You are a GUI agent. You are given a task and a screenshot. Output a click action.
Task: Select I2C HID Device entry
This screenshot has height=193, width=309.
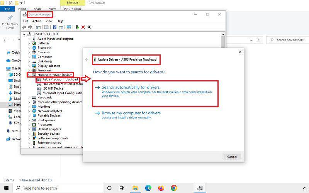pos(53,88)
